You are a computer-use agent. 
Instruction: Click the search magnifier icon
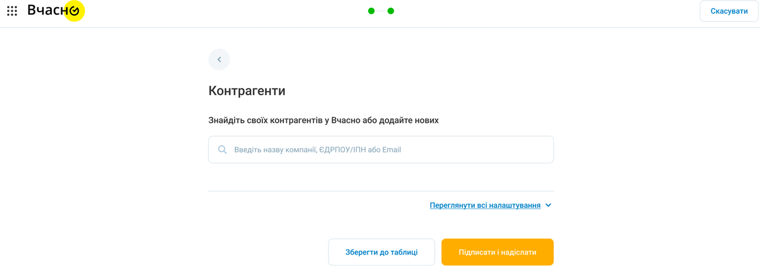pos(222,150)
